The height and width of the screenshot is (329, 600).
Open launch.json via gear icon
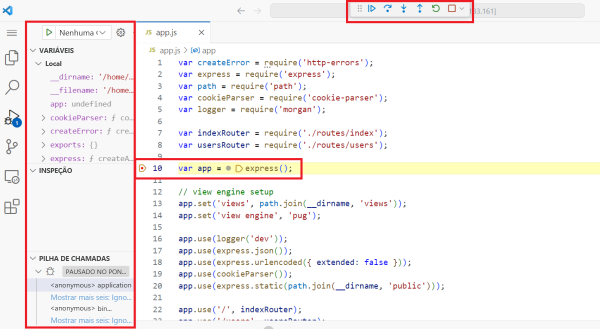pos(120,32)
